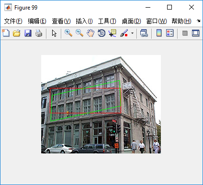203x185 pixels.
Task: Open the 桌面(D) menu
Action: 131,21
